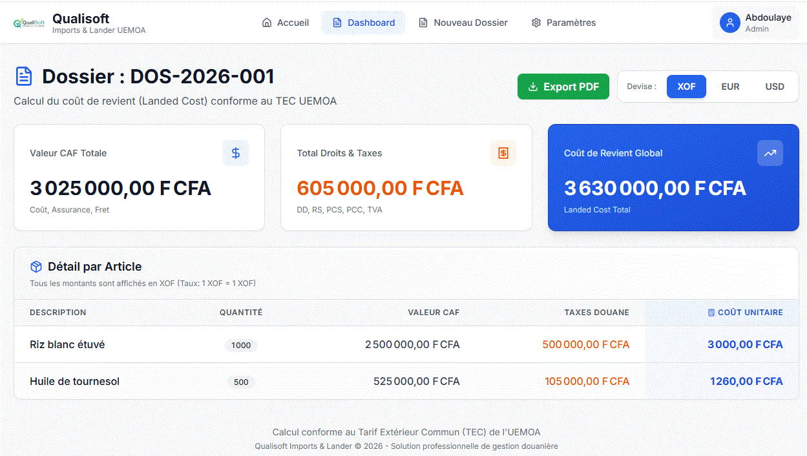Click the home icon beside Accueil
Screen dimensions: 807x456
[x=267, y=23]
